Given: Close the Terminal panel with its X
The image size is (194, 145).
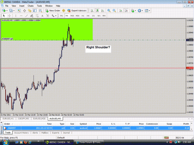Looking at the screenshot, I should coord(1,122).
